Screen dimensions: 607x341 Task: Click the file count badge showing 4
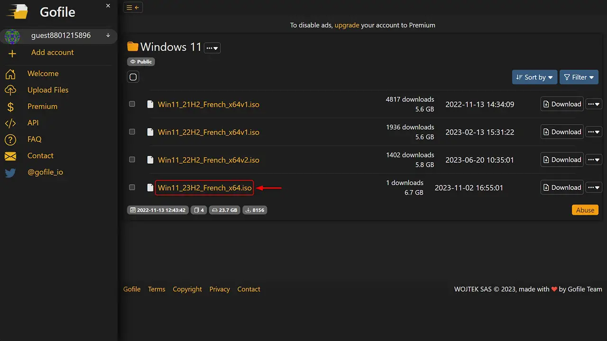(199, 210)
